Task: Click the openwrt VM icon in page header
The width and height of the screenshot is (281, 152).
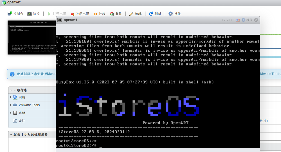Action: pos(4,3)
